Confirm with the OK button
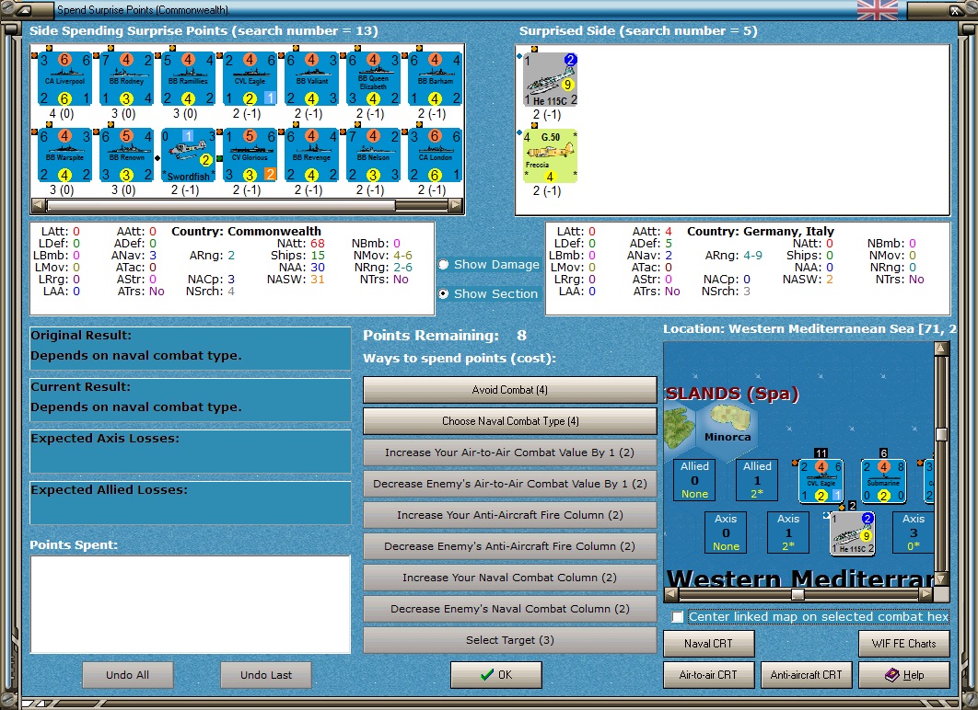Viewport: 978px width, 710px height. (495, 674)
